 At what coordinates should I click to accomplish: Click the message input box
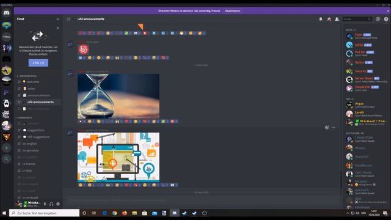(x=202, y=200)
